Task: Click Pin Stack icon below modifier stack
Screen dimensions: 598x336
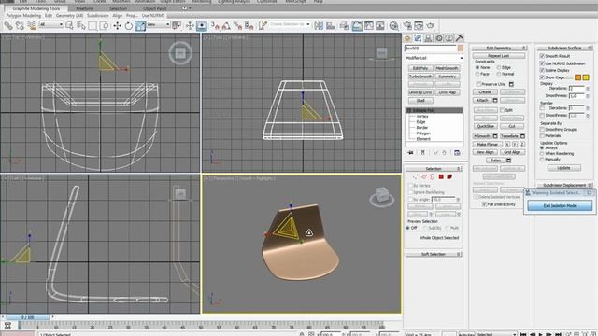Action: tap(410, 153)
